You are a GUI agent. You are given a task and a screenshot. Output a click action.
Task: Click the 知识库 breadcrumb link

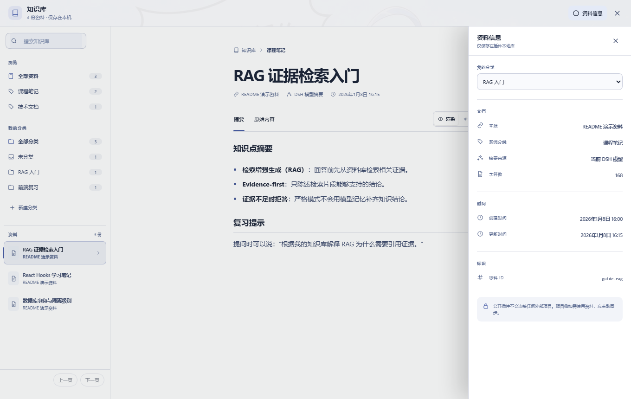248,50
